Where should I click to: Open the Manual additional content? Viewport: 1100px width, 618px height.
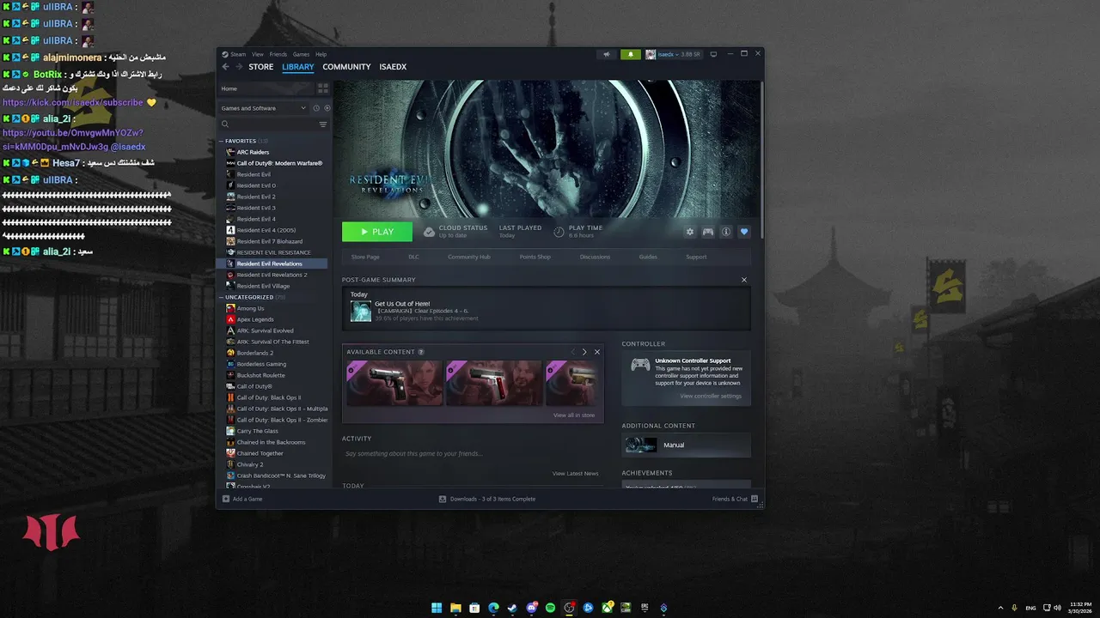(686, 445)
